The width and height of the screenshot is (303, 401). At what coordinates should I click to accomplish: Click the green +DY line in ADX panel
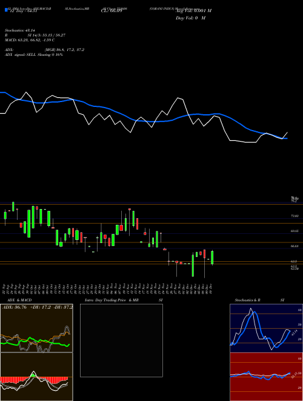35,342
